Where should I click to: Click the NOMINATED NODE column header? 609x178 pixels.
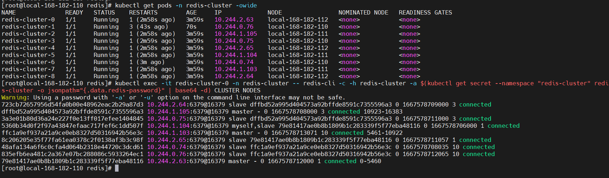coord(363,12)
